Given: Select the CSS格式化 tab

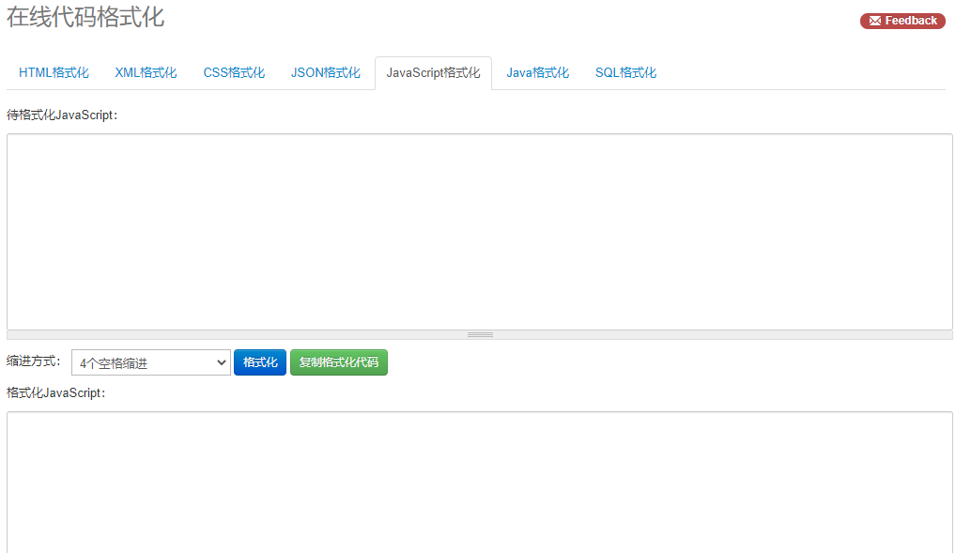Looking at the screenshot, I should (234, 73).
